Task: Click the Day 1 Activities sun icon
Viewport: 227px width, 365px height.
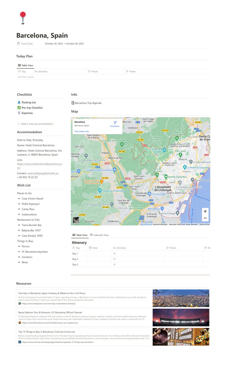Action: (x=114, y=253)
